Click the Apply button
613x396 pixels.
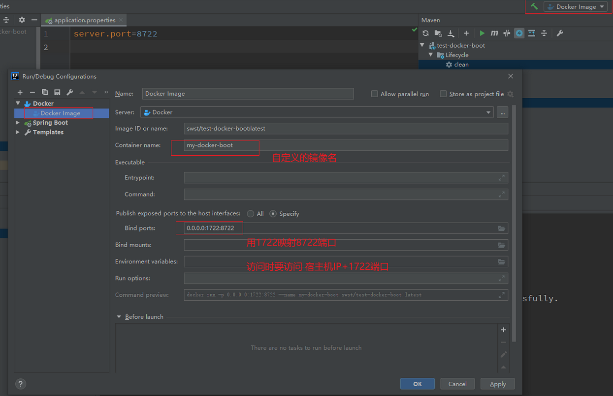click(497, 384)
